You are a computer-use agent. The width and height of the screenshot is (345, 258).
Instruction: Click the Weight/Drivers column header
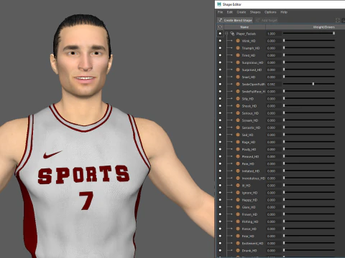324,27
